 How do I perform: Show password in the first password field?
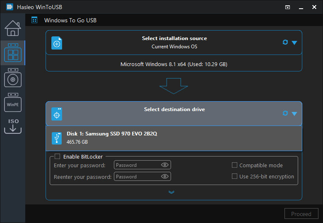pyautogui.click(x=165, y=165)
